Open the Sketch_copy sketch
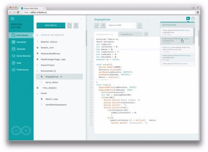Image resolution: width=208 pixels, height=152 pixels. 52,99
